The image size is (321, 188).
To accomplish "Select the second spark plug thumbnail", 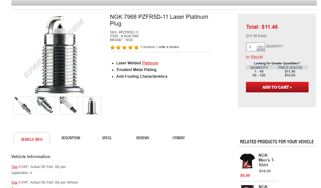I will [x=46, y=105].
